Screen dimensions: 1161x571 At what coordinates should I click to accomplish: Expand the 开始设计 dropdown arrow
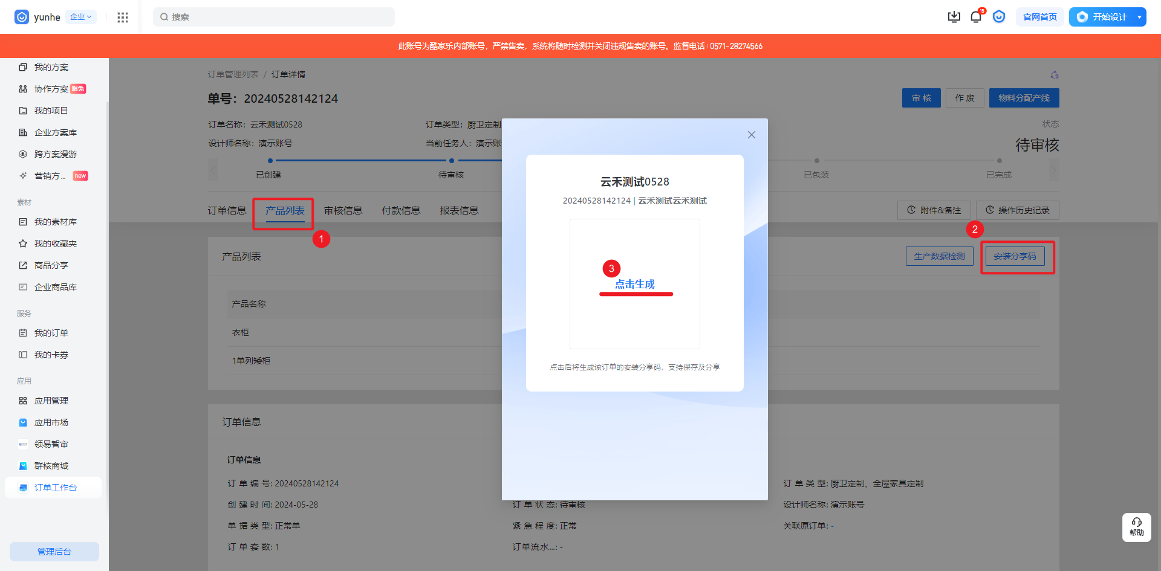click(1139, 17)
